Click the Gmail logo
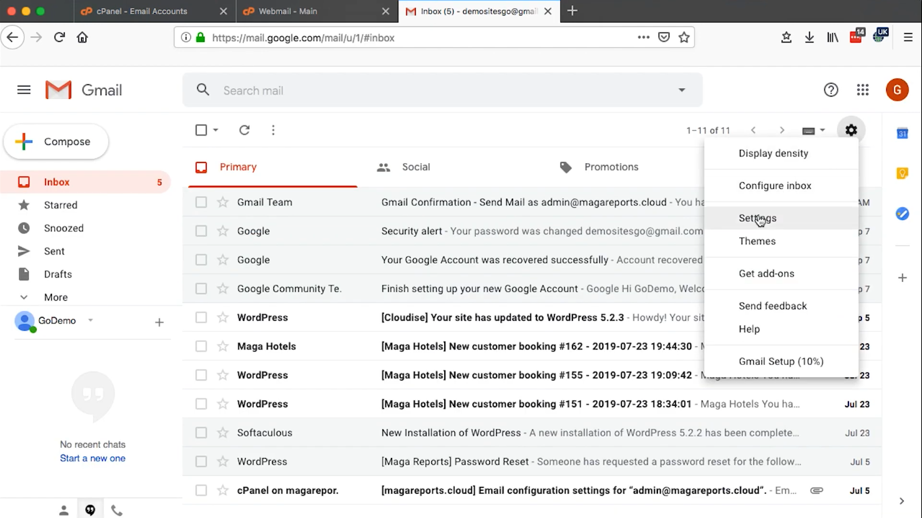The height and width of the screenshot is (518, 922). tap(84, 90)
